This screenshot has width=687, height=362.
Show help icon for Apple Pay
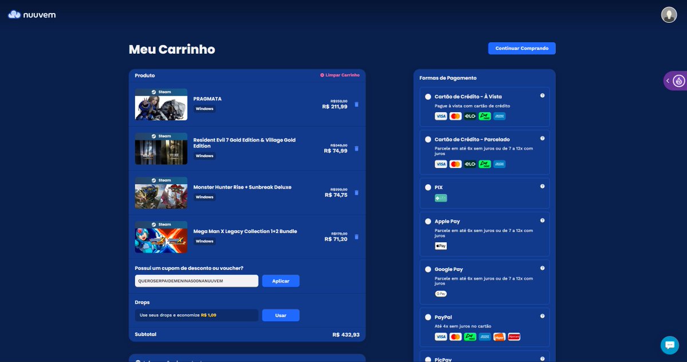click(542, 220)
